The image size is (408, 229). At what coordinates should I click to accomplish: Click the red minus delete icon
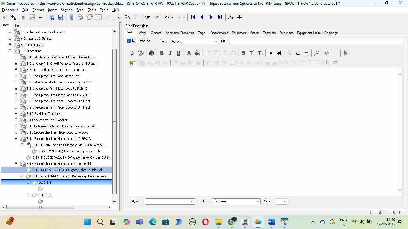pyautogui.click(x=40, y=17)
